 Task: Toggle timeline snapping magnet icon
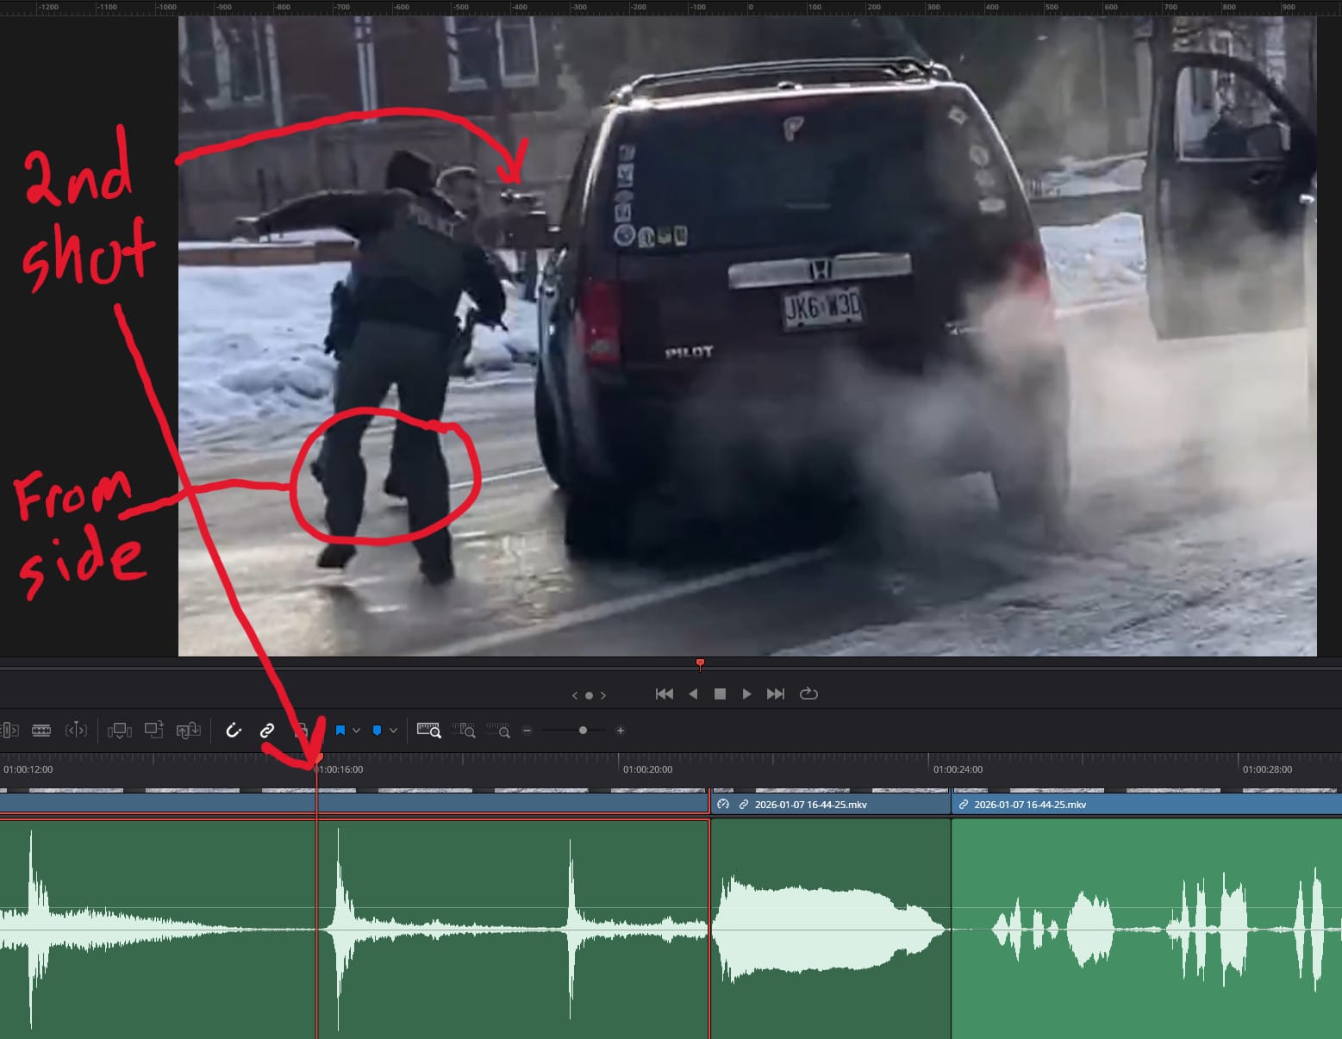click(234, 731)
